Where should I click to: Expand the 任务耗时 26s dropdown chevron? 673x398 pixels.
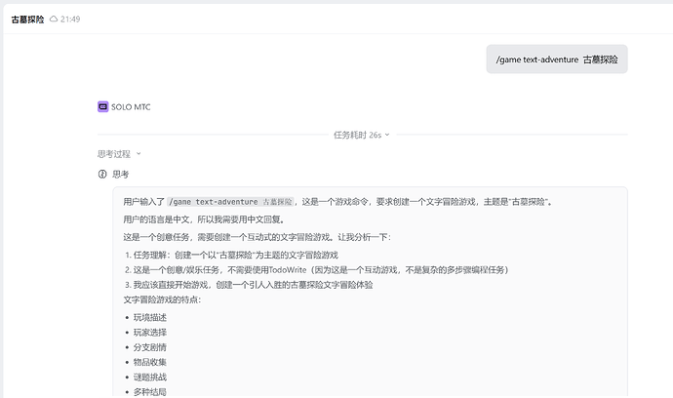click(387, 135)
